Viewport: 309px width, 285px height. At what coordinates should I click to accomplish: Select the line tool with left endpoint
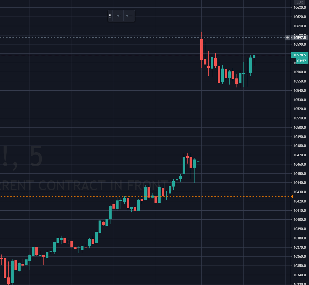coord(129,16)
